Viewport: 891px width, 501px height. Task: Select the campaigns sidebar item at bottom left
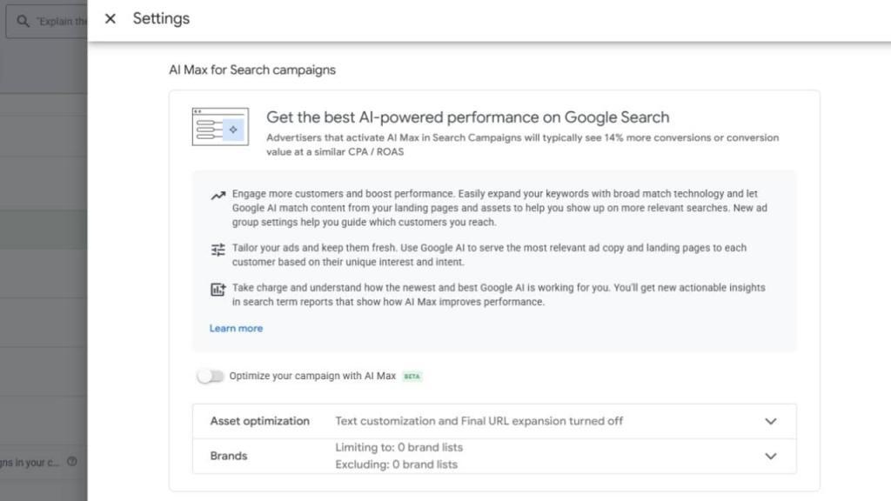(30, 463)
